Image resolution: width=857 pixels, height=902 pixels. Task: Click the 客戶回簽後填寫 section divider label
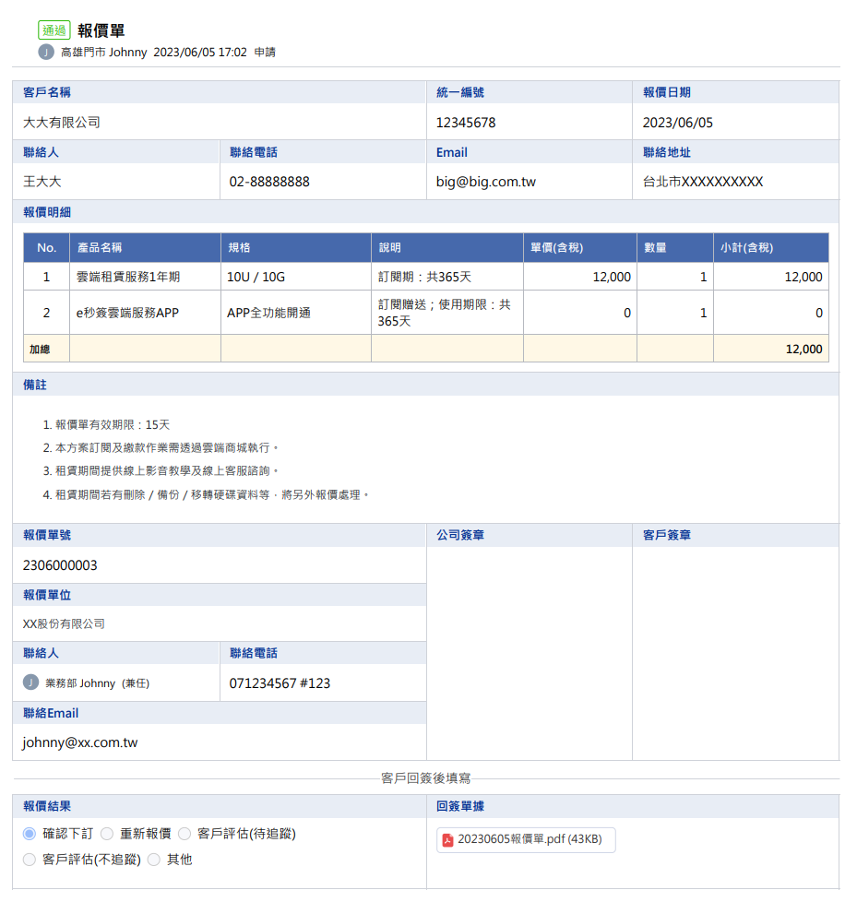pos(426,778)
